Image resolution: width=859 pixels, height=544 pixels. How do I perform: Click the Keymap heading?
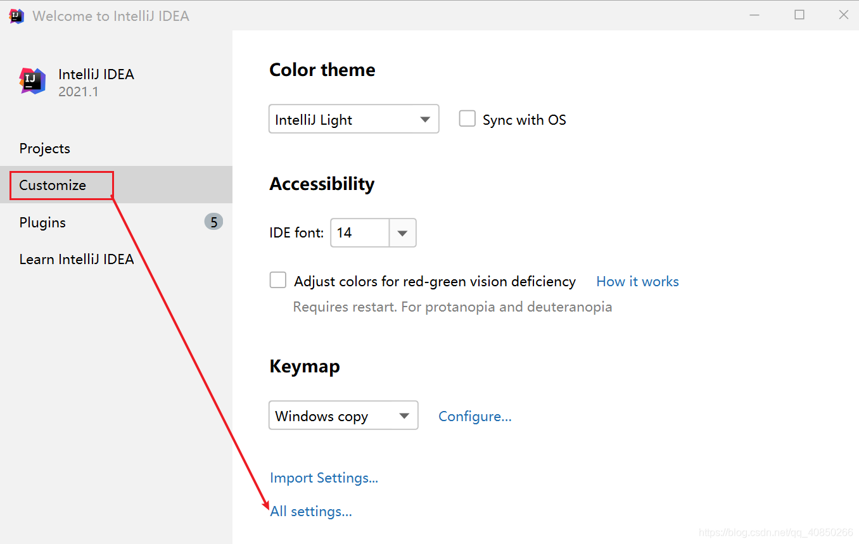tap(305, 366)
